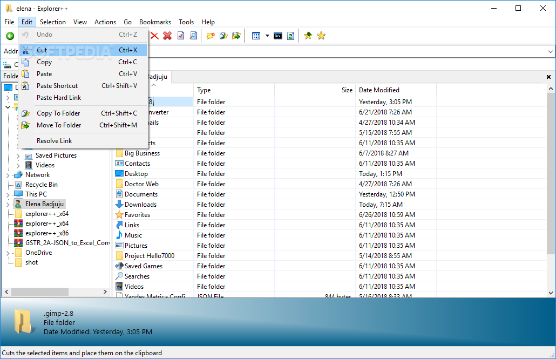Select the Saved Games folder
The width and height of the screenshot is (556, 359).
[143, 266]
